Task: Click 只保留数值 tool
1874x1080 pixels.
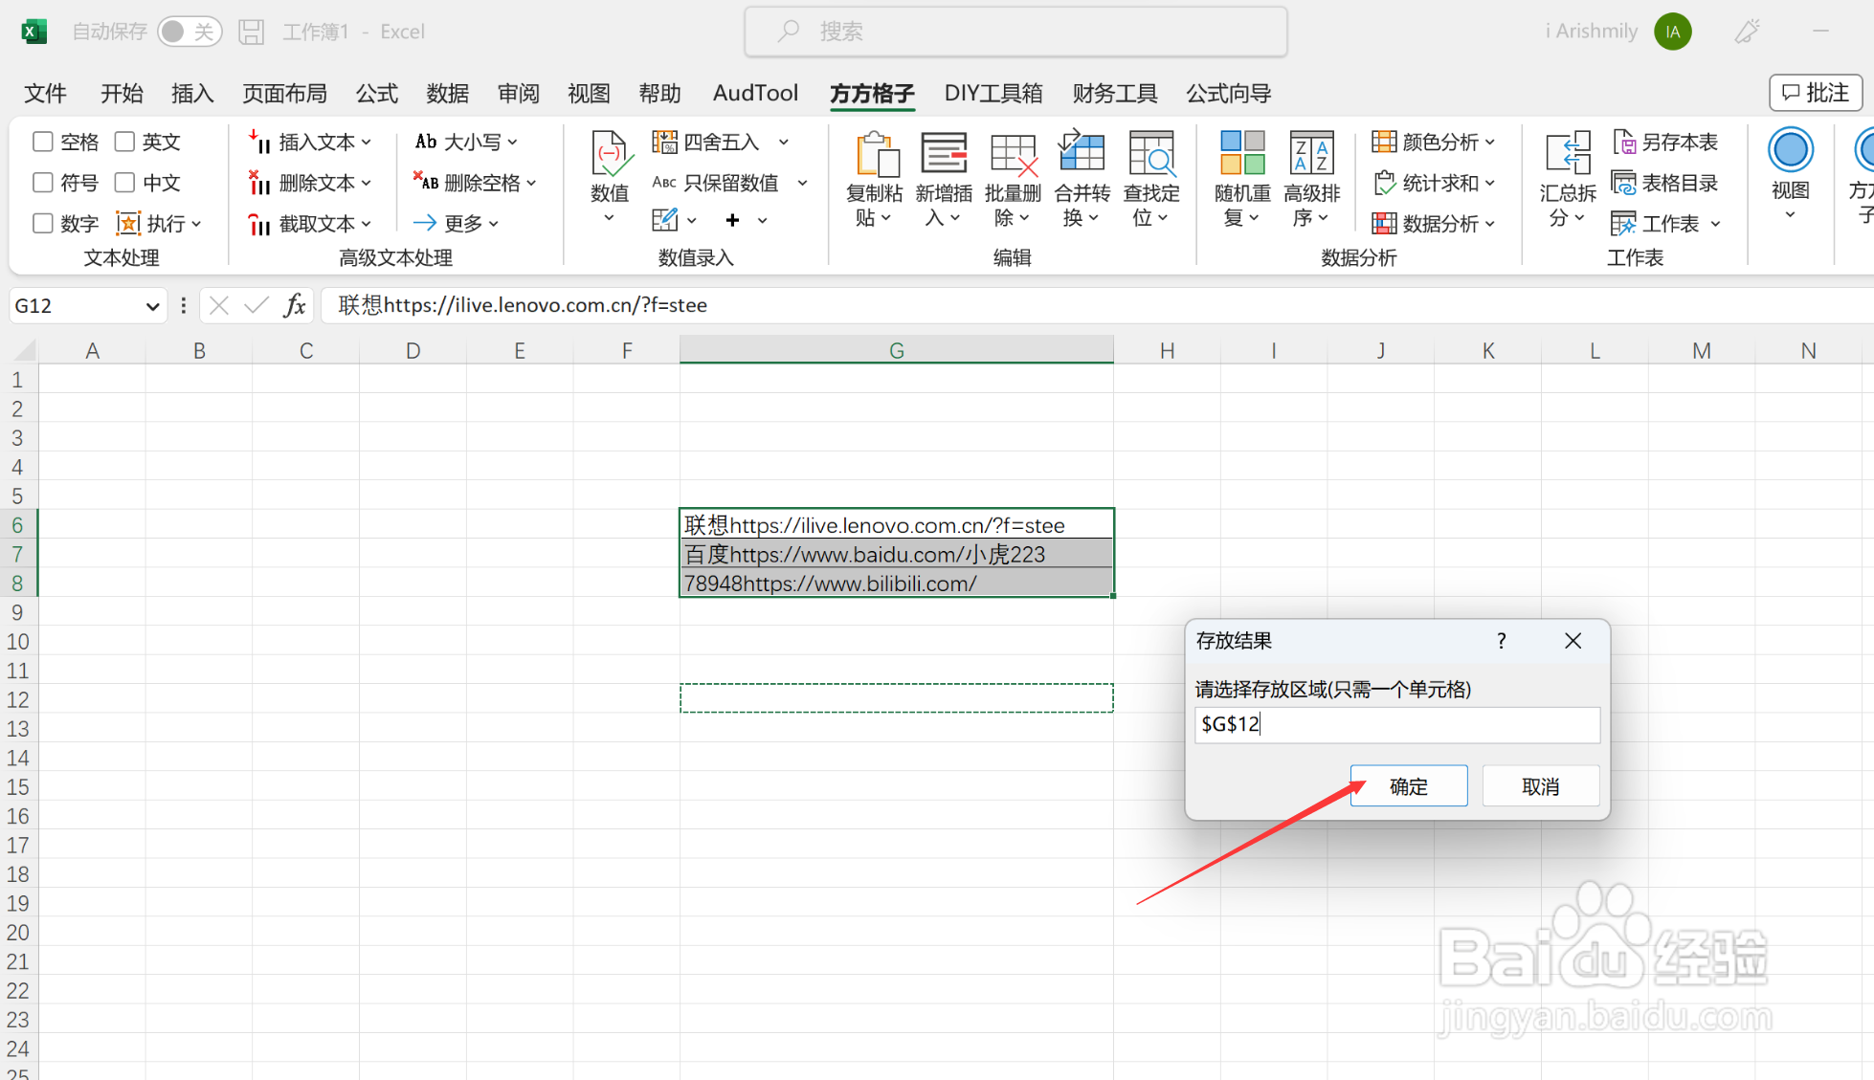Action: click(x=717, y=183)
